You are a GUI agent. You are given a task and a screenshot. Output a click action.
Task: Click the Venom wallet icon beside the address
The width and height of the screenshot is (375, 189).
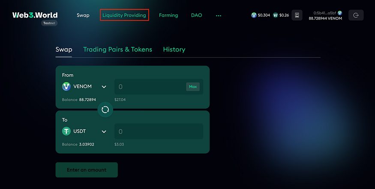(x=339, y=13)
